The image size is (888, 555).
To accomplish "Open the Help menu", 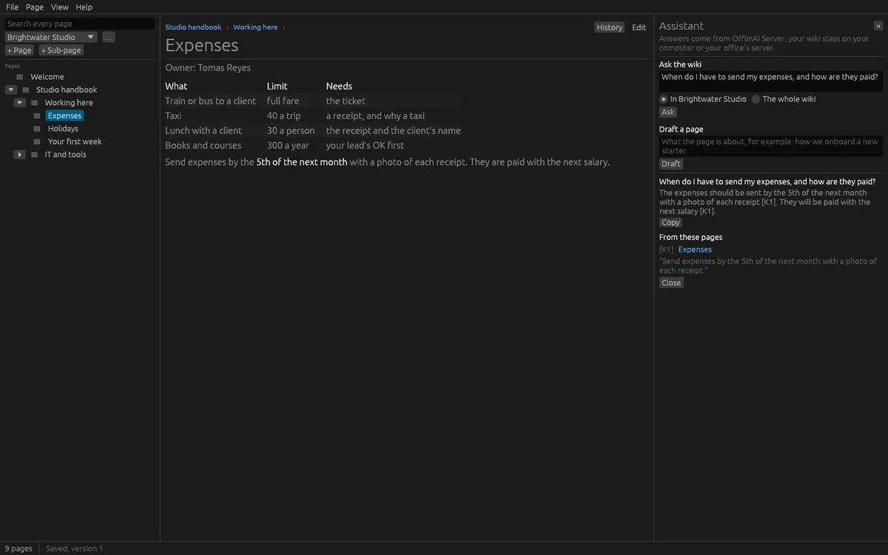I will [84, 7].
